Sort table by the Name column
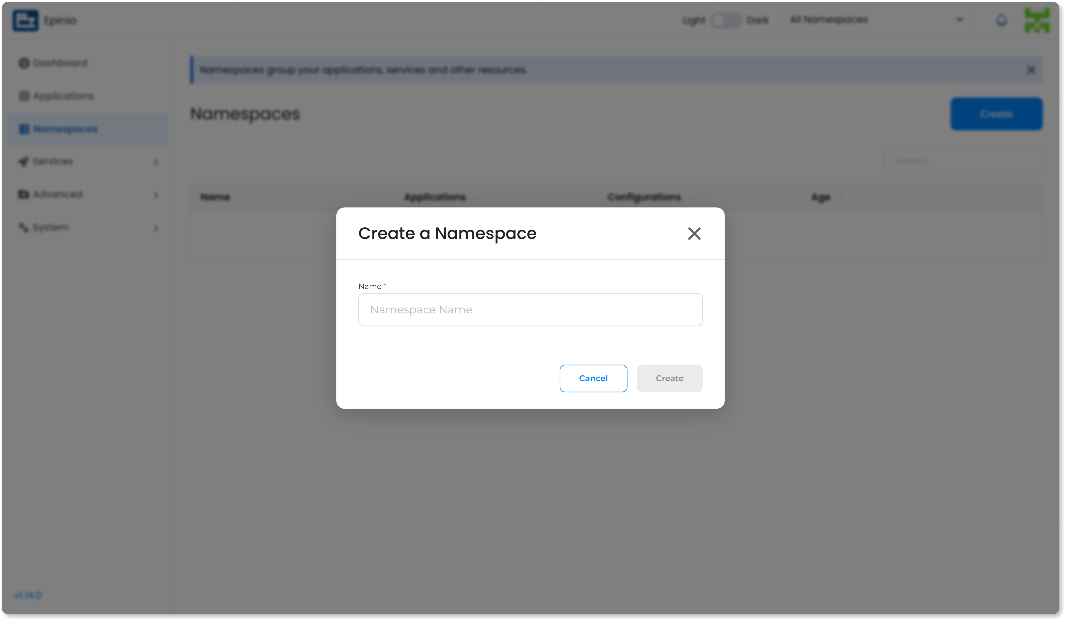Viewport: 1066px width, 621px height. [x=215, y=197]
